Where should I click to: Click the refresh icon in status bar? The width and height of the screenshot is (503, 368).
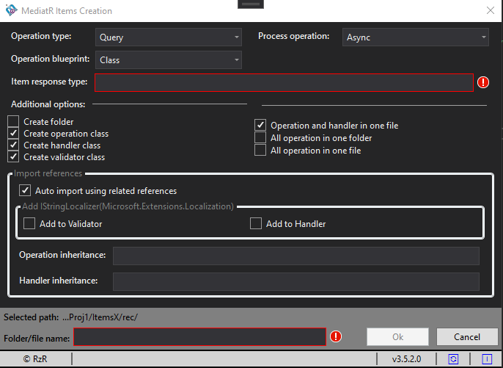[453, 358]
